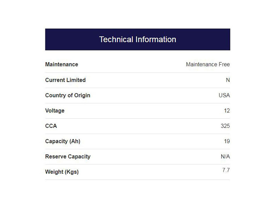Click the Technical Information header banner
Image resolution: width=272 pixels, height=204 pixels.
(x=138, y=39)
